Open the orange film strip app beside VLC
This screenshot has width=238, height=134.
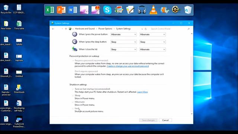165,10
